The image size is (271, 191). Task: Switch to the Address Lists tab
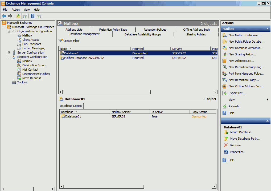click(74, 30)
